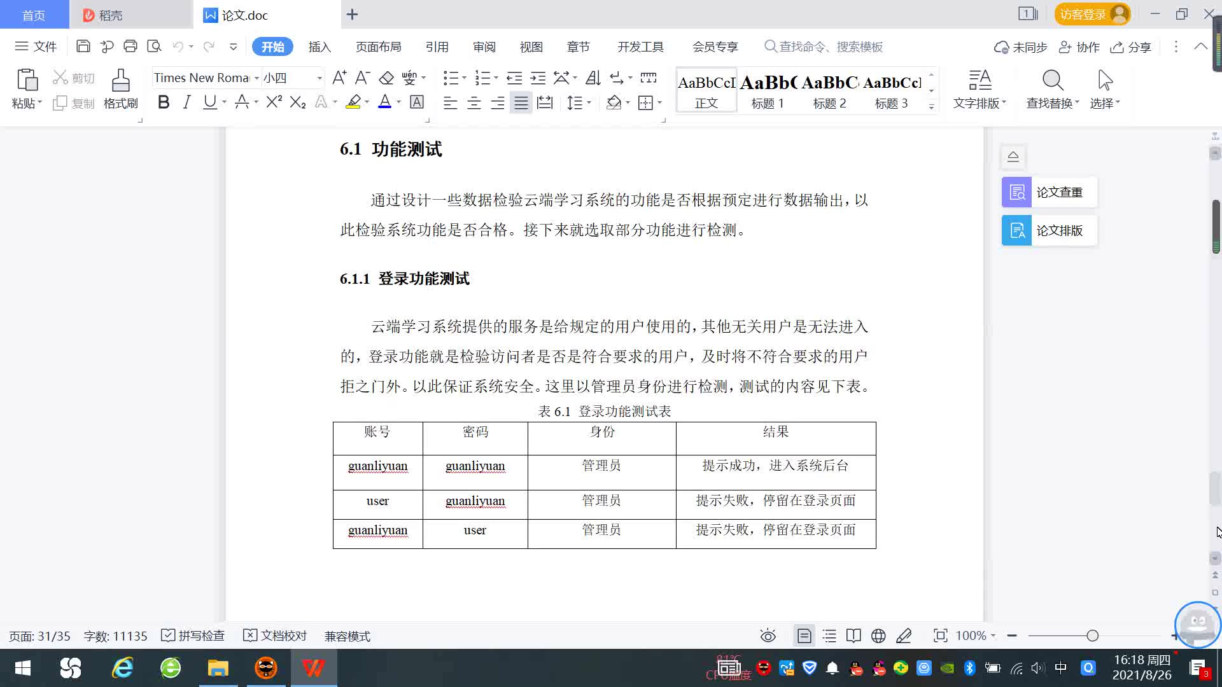The width and height of the screenshot is (1222, 687).
Task: Click the Format Painter brush
Action: (121, 89)
